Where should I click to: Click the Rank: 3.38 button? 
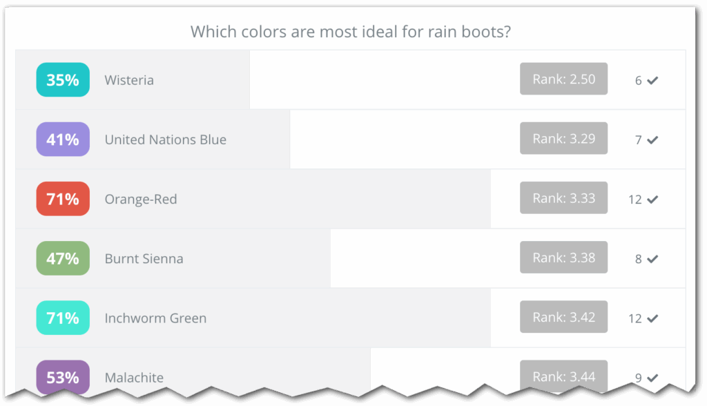coord(563,258)
